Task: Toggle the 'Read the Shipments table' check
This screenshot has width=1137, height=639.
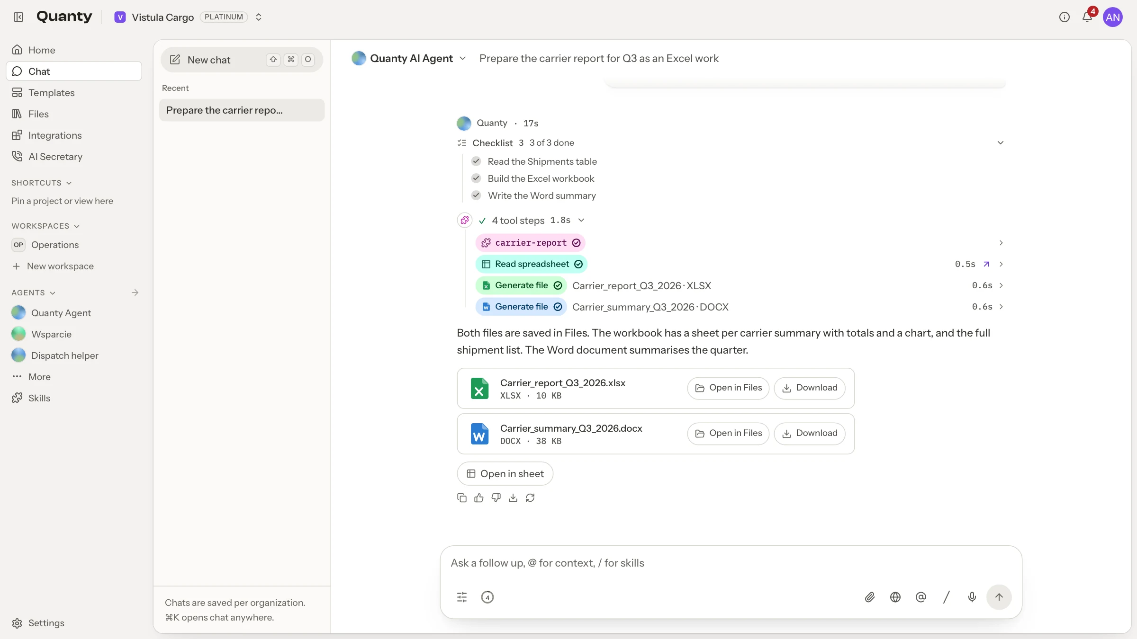Action: point(476,161)
